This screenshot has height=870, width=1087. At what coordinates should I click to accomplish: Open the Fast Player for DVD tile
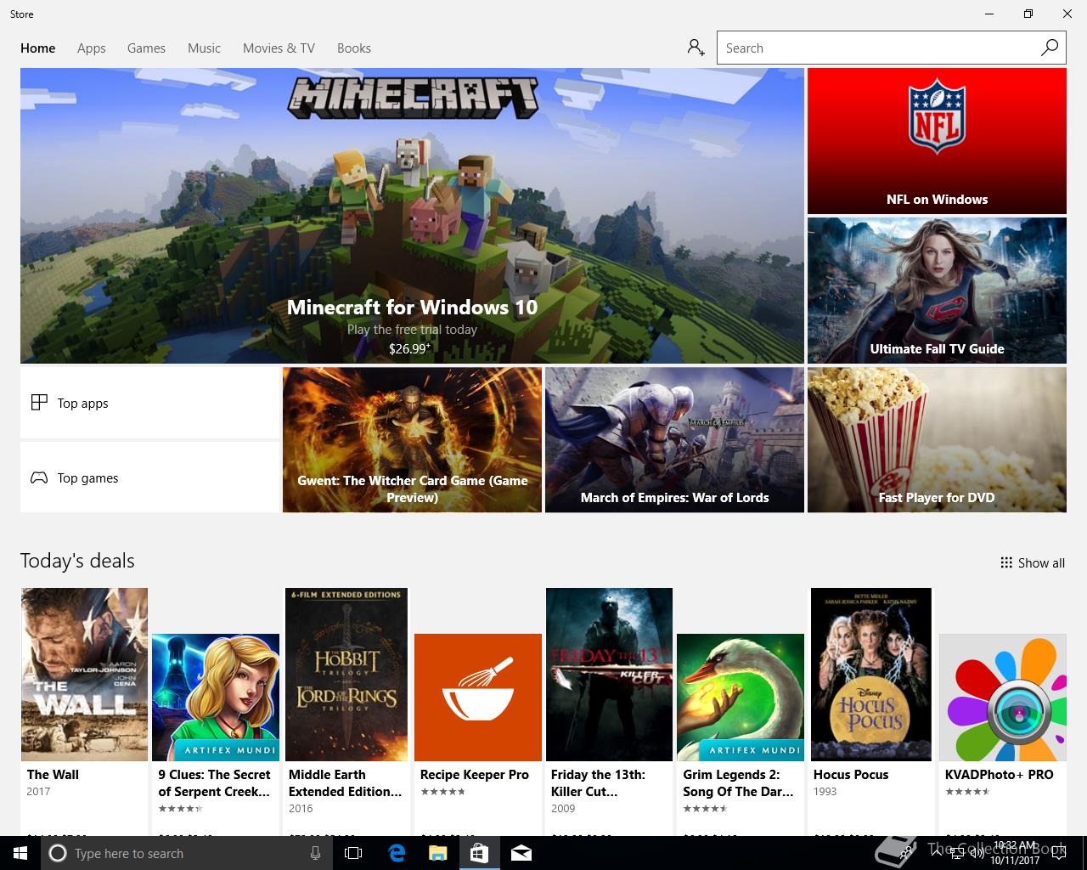(937, 440)
